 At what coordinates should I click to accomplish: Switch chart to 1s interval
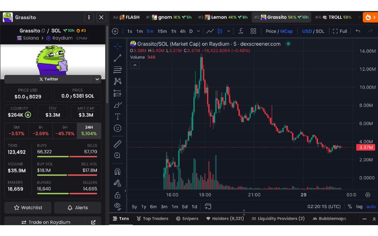click(129, 31)
